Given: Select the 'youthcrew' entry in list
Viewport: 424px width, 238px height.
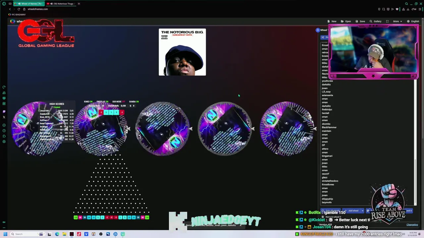Looking at the screenshot, I should tap(327, 81).
